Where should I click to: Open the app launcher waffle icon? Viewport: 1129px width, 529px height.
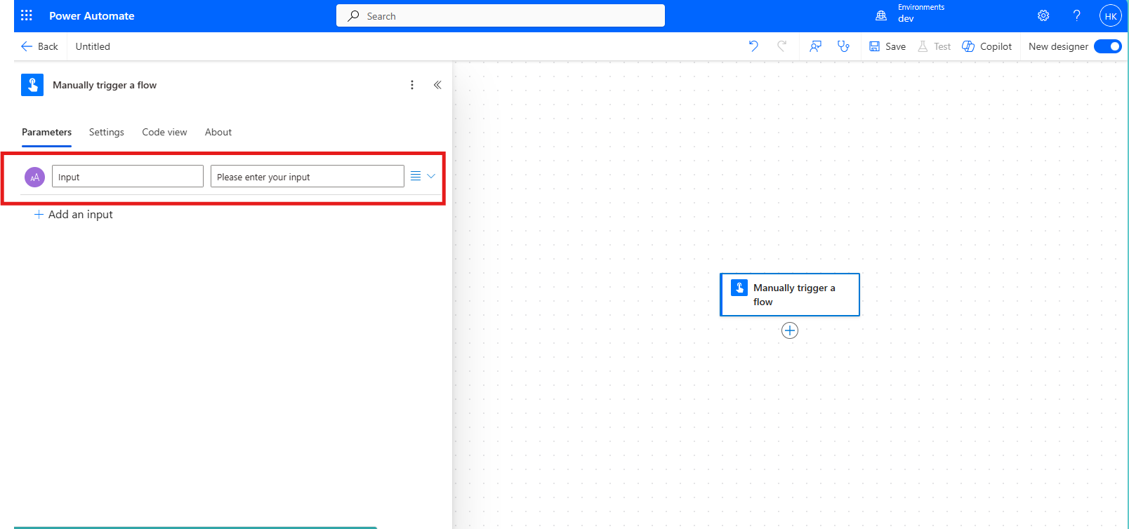point(27,15)
